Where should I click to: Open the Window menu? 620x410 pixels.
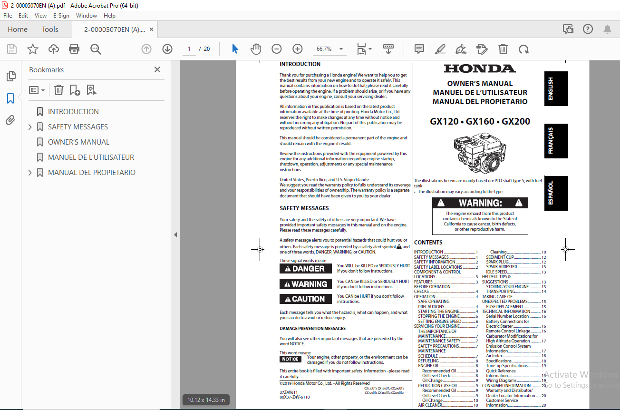(87, 16)
